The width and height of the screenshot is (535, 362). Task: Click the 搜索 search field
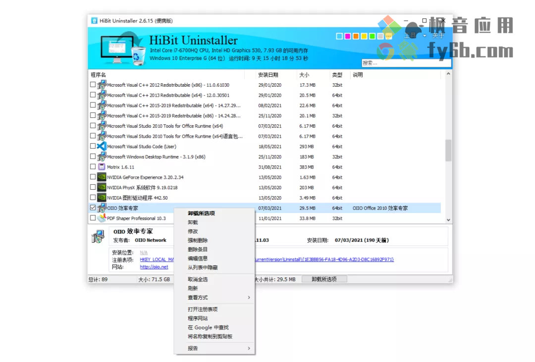pos(406,63)
